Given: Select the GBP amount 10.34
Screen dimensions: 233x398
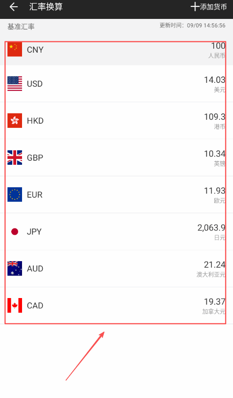Looking at the screenshot, I should pyautogui.click(x=215, y=154).
